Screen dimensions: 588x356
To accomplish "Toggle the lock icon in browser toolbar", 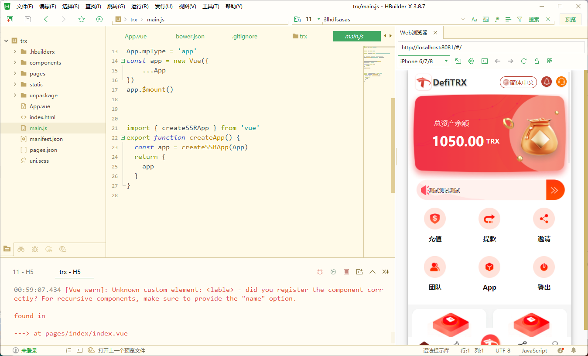I will pos(537,61).
